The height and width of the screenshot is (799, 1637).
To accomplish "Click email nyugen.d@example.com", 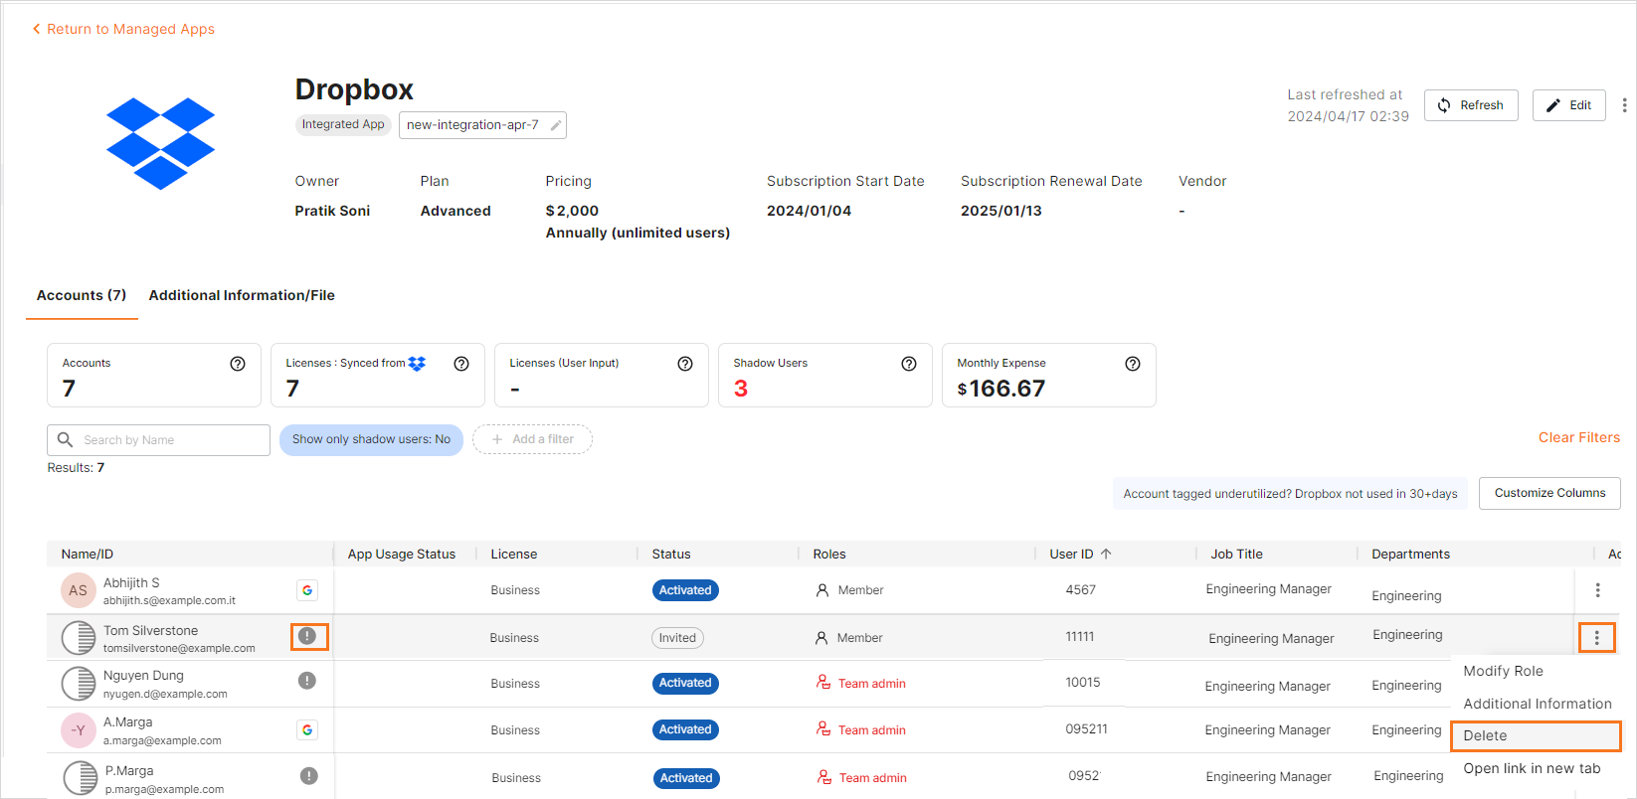I will (165, 694).
